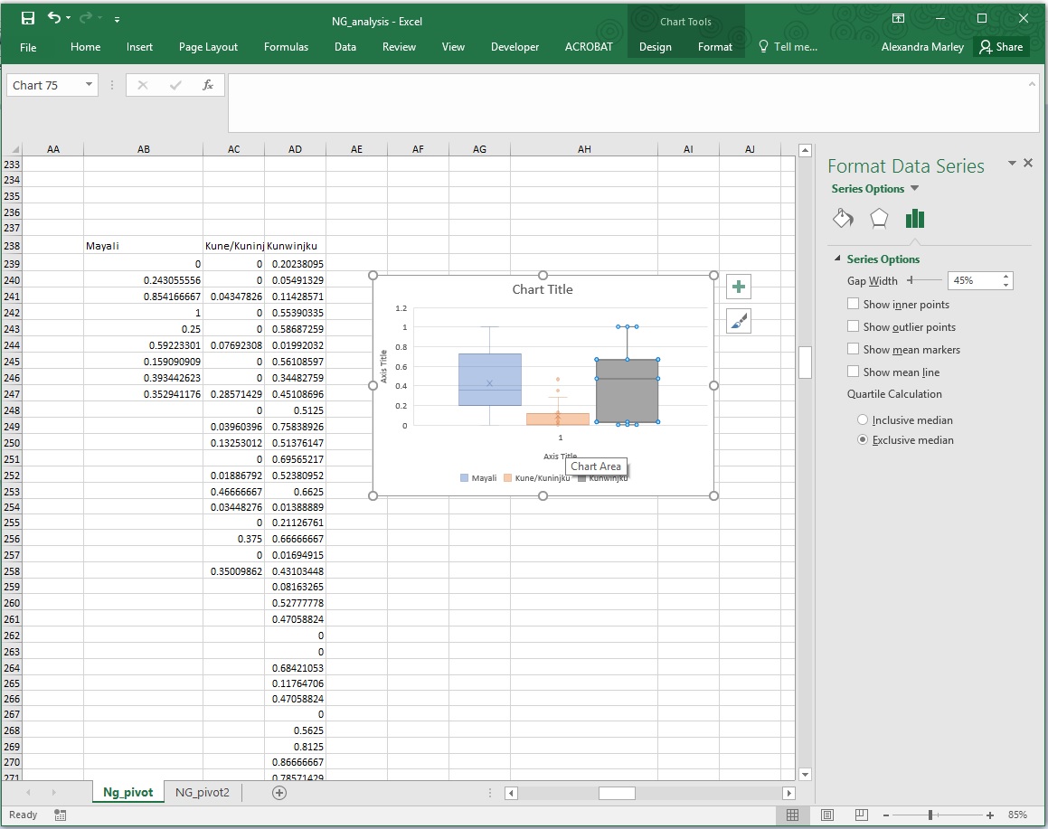Click the Undo arrow icon
The image size is (1048, 829).
pyautogui.click(x=54, y=18)
